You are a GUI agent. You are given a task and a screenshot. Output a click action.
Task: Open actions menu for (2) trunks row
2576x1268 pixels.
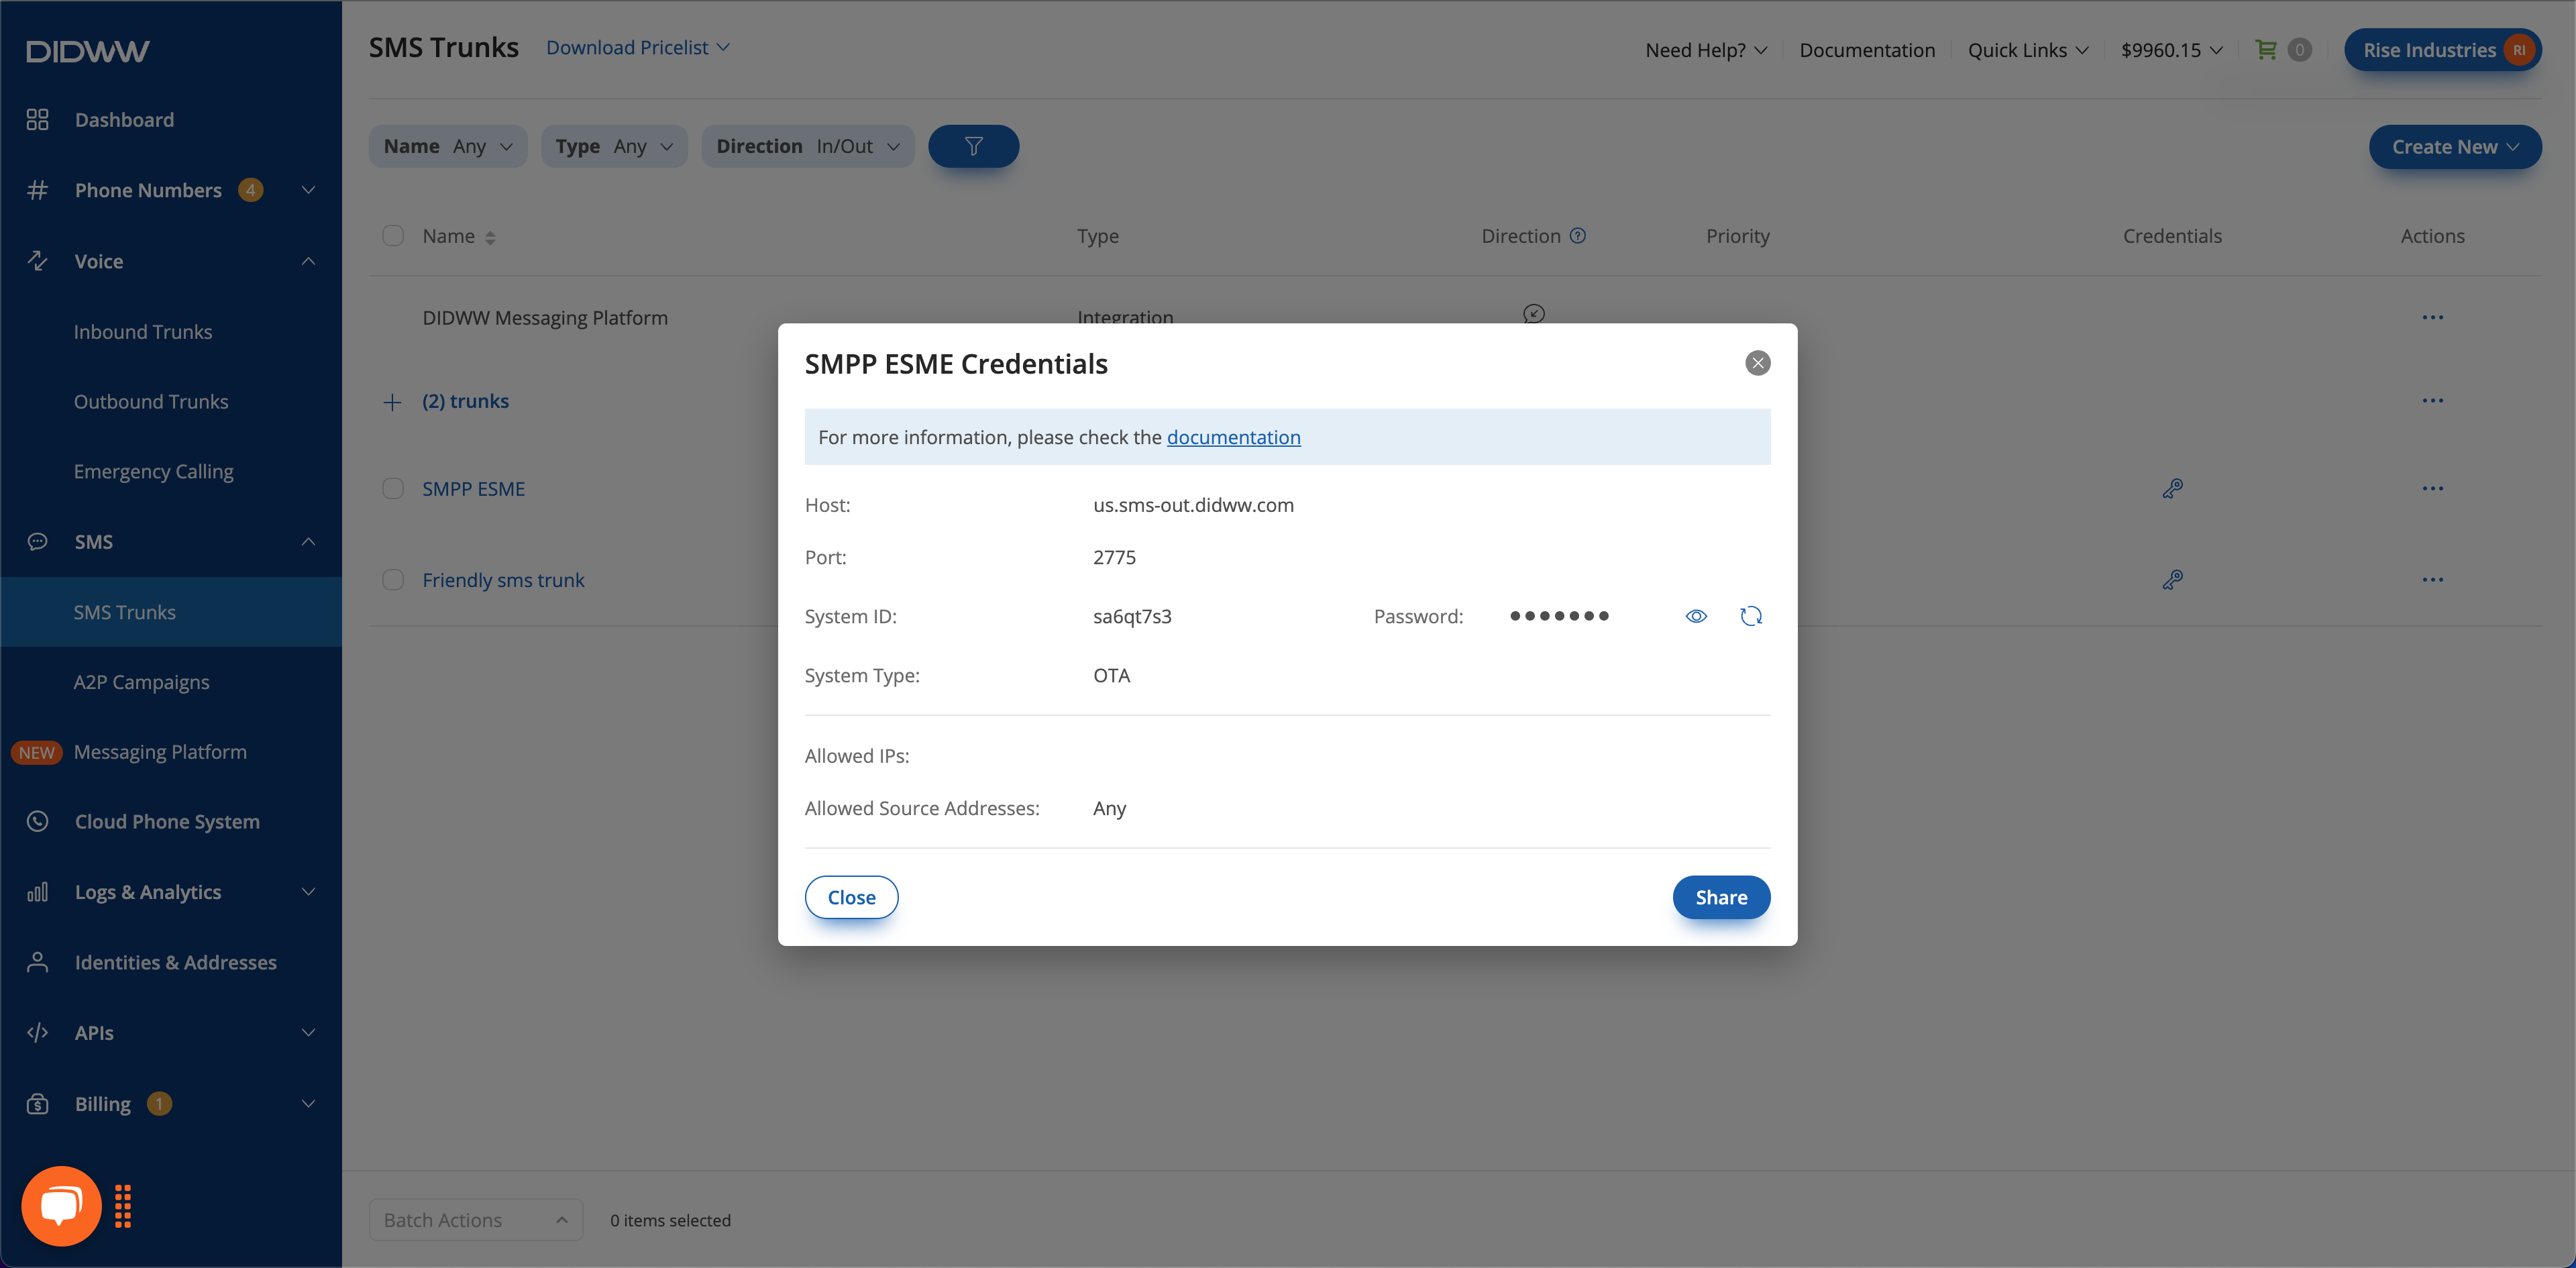coord(2432,401)
